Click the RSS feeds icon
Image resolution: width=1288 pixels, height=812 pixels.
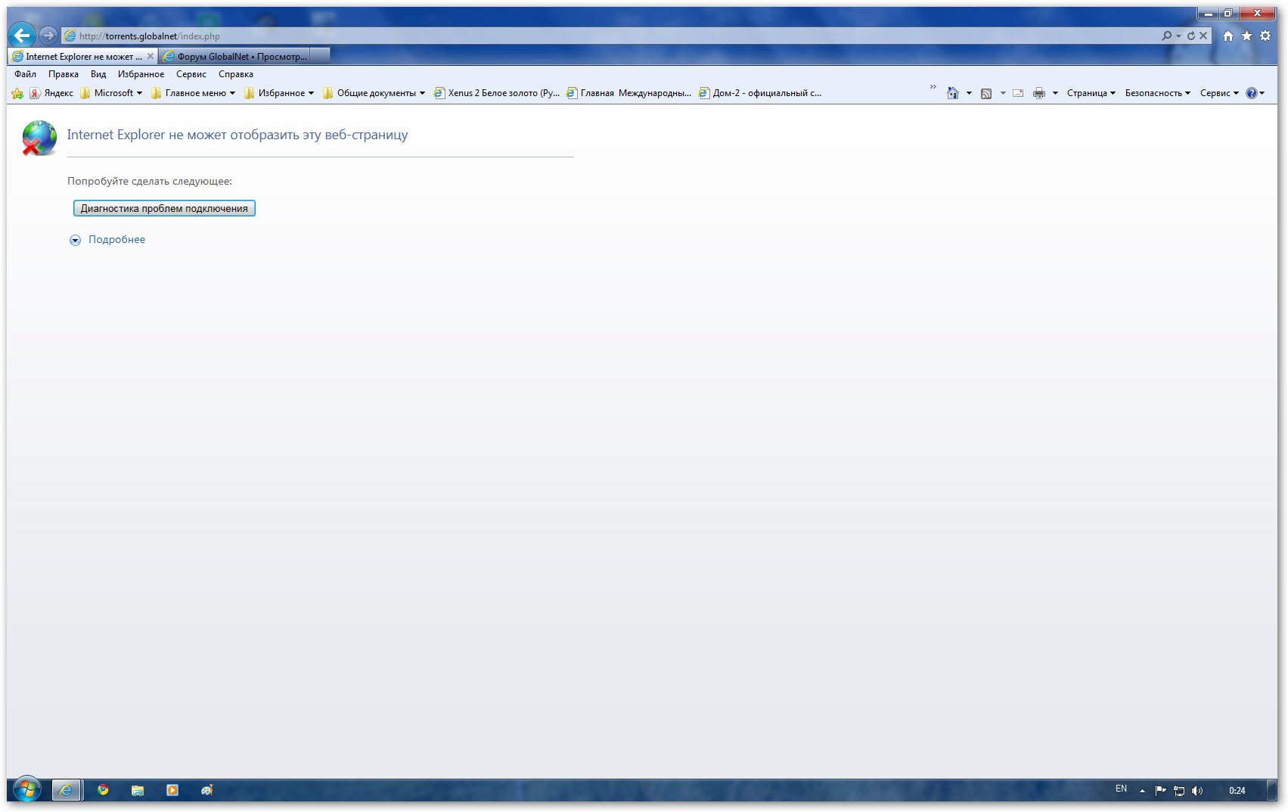(x=986, y=93)
